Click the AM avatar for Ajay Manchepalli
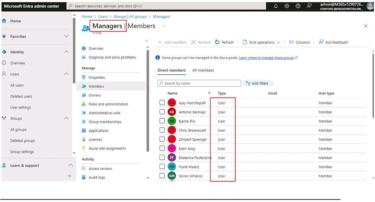The width and height of the screenshot is (375, 202). 172,103
